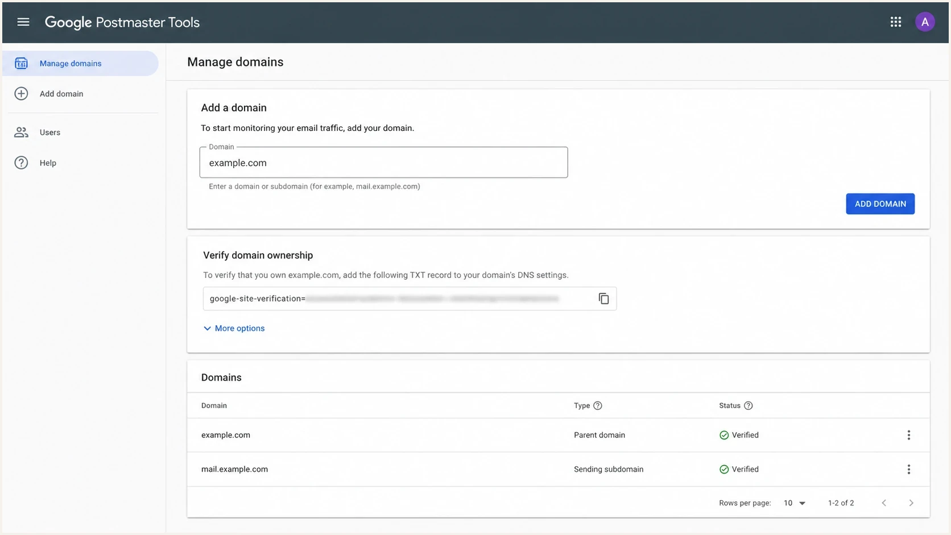Click the Add a domain heading

pyautogui.click(x=234, y=107)
